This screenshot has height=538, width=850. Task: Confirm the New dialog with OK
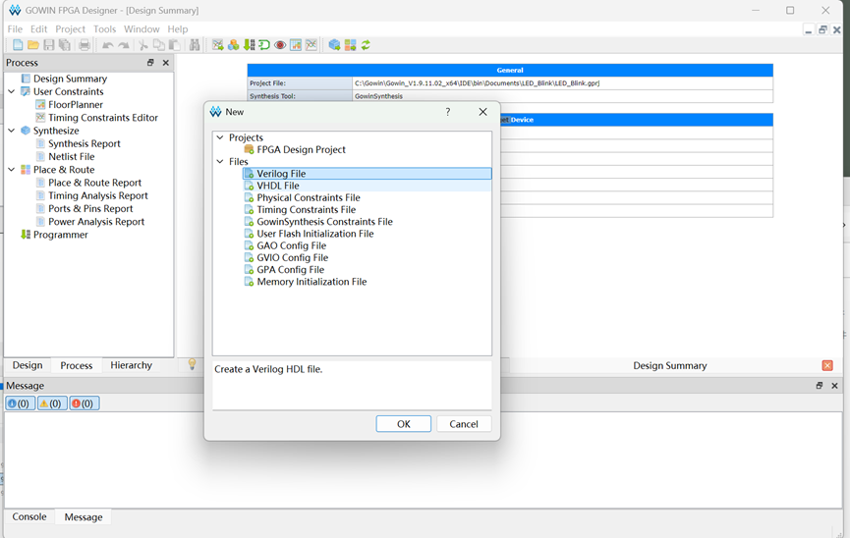pyautogui.click(x=403, y=424)
